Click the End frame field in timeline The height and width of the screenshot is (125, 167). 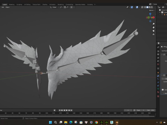[x=151, y=110]
